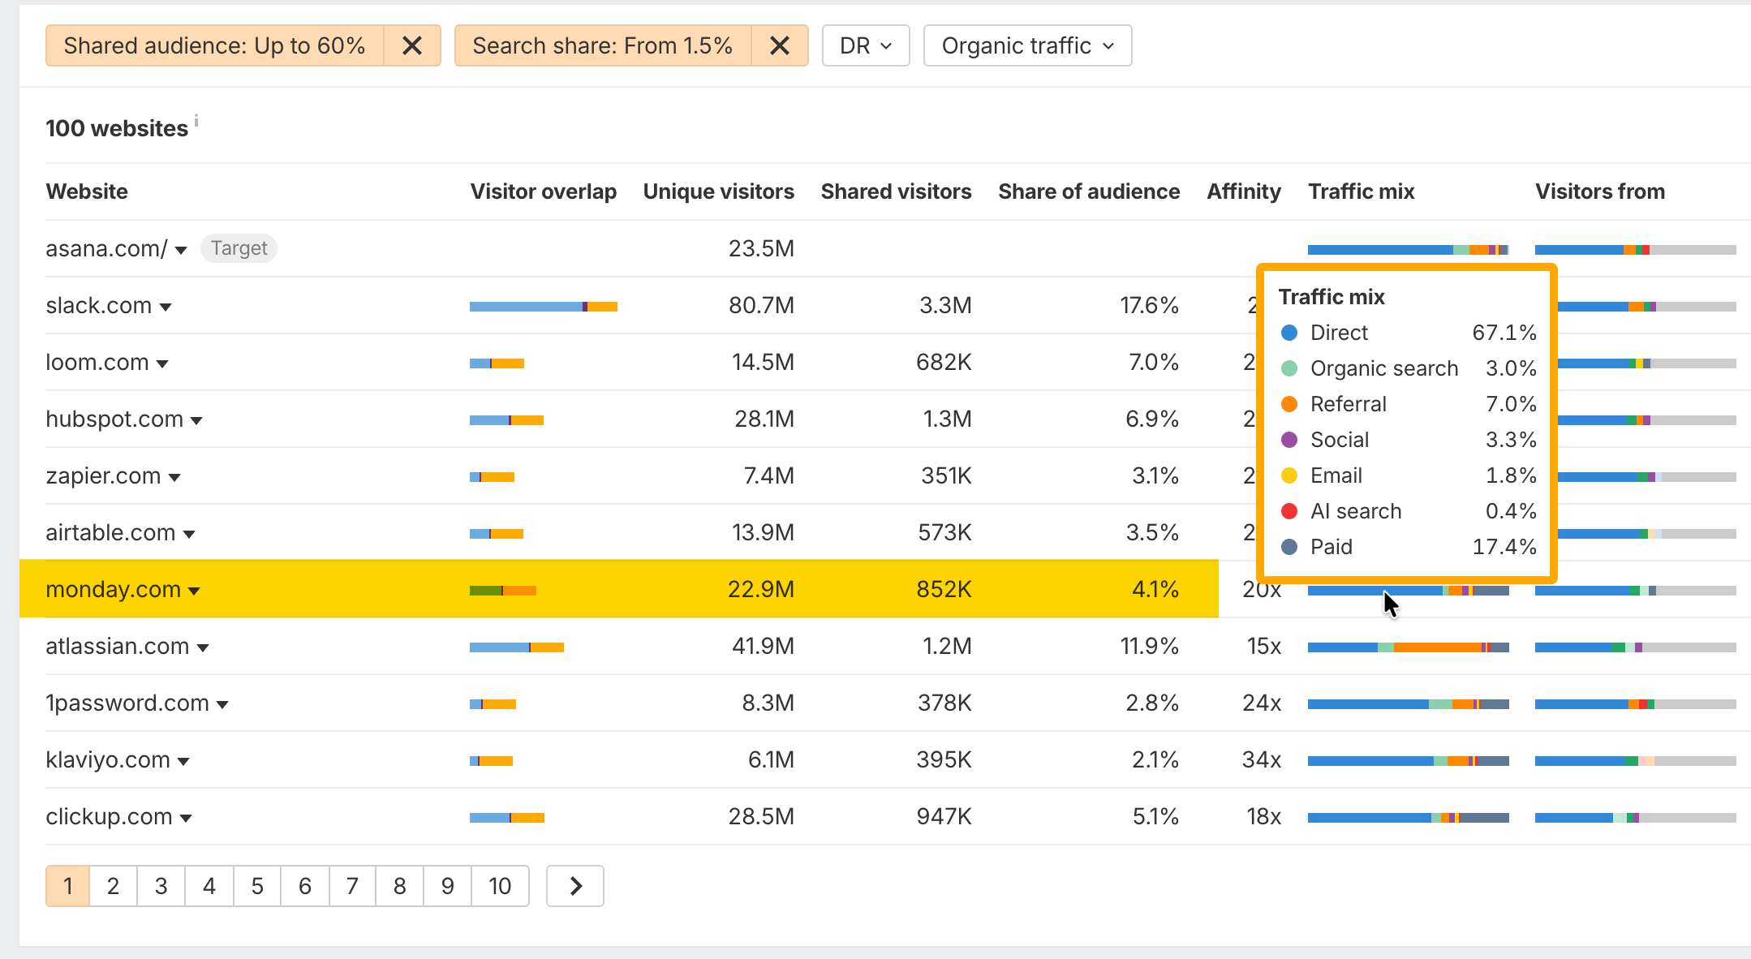Open the Search share: From 1.5% filter
Image resolution: width=1751 pixels, height=959 pixels.
point(603,45)
